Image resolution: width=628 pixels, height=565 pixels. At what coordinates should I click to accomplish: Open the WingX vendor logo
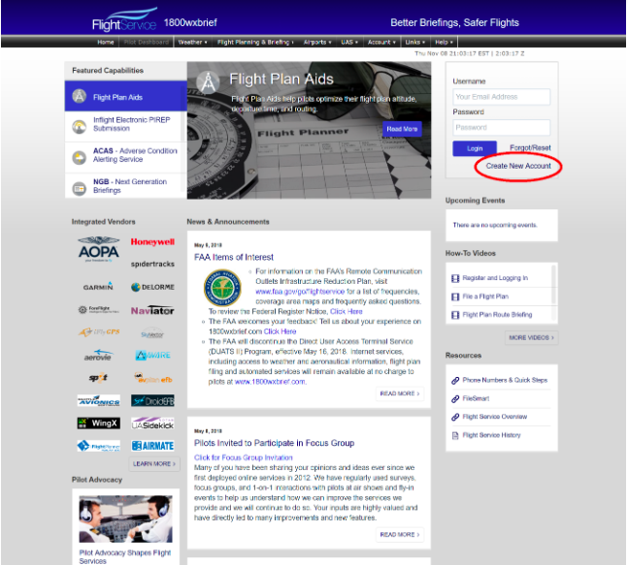click(99, 424)
